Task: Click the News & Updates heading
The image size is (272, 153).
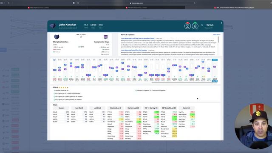Action: [x=127, y=35]
